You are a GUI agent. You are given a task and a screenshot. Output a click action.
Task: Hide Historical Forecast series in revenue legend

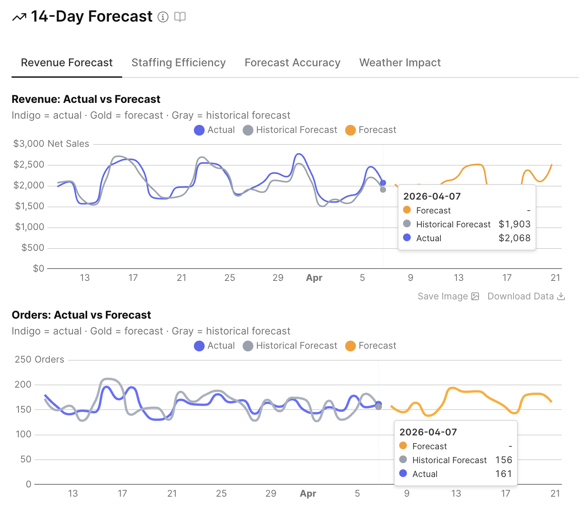coord(290,130)
